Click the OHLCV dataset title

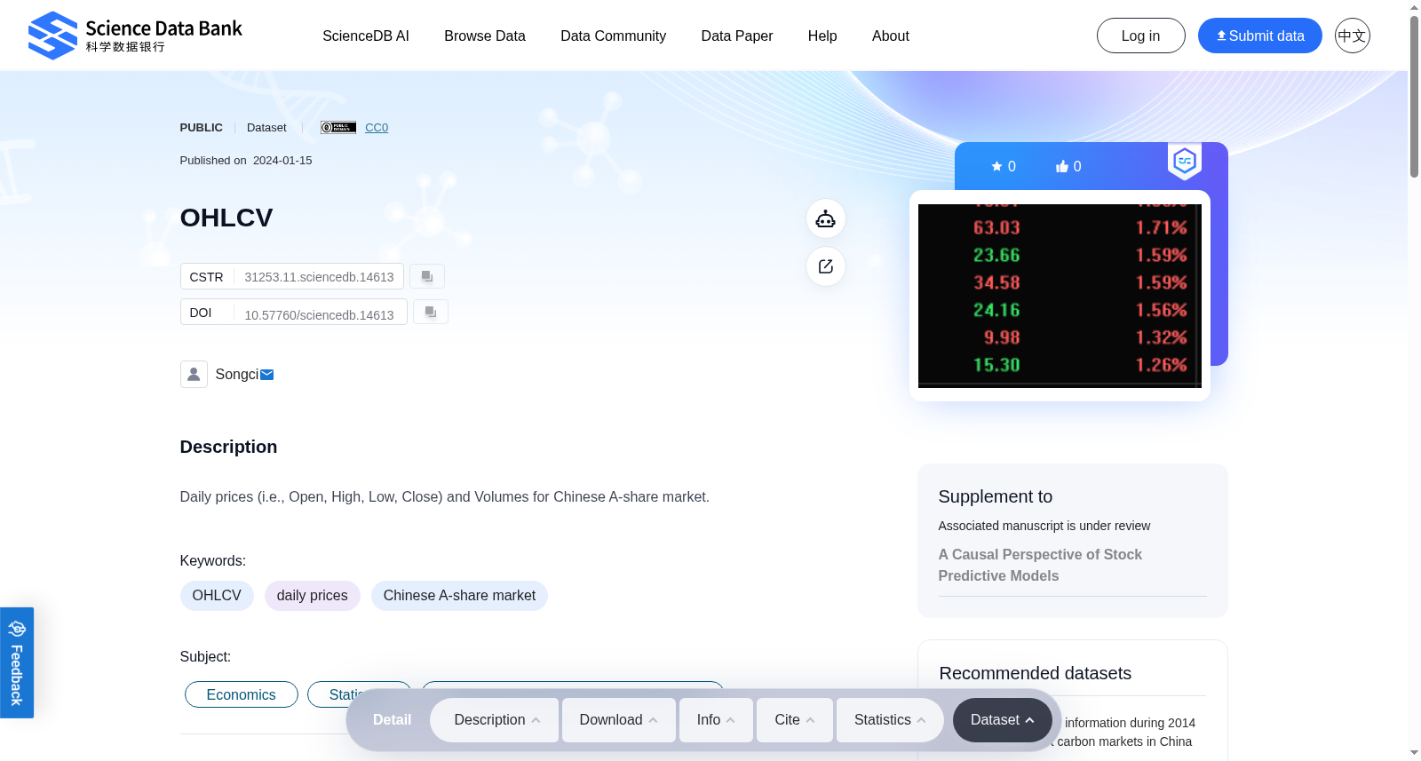226,218
